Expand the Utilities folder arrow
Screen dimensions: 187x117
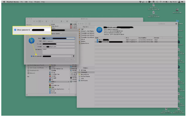click(69, 82)
